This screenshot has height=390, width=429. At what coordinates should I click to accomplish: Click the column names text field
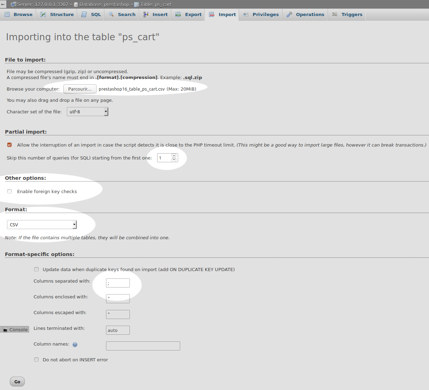click(x=143, y=346)
